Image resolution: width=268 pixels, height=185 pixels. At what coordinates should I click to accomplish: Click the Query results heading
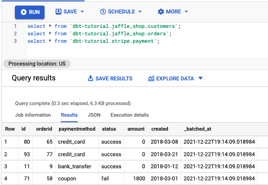tap(33, 78)
